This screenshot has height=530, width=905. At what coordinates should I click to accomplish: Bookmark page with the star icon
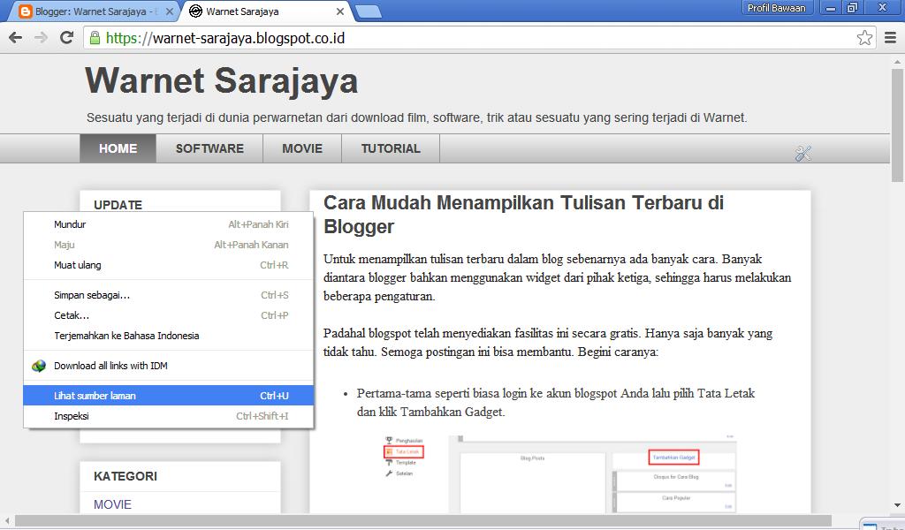[864, 38]
